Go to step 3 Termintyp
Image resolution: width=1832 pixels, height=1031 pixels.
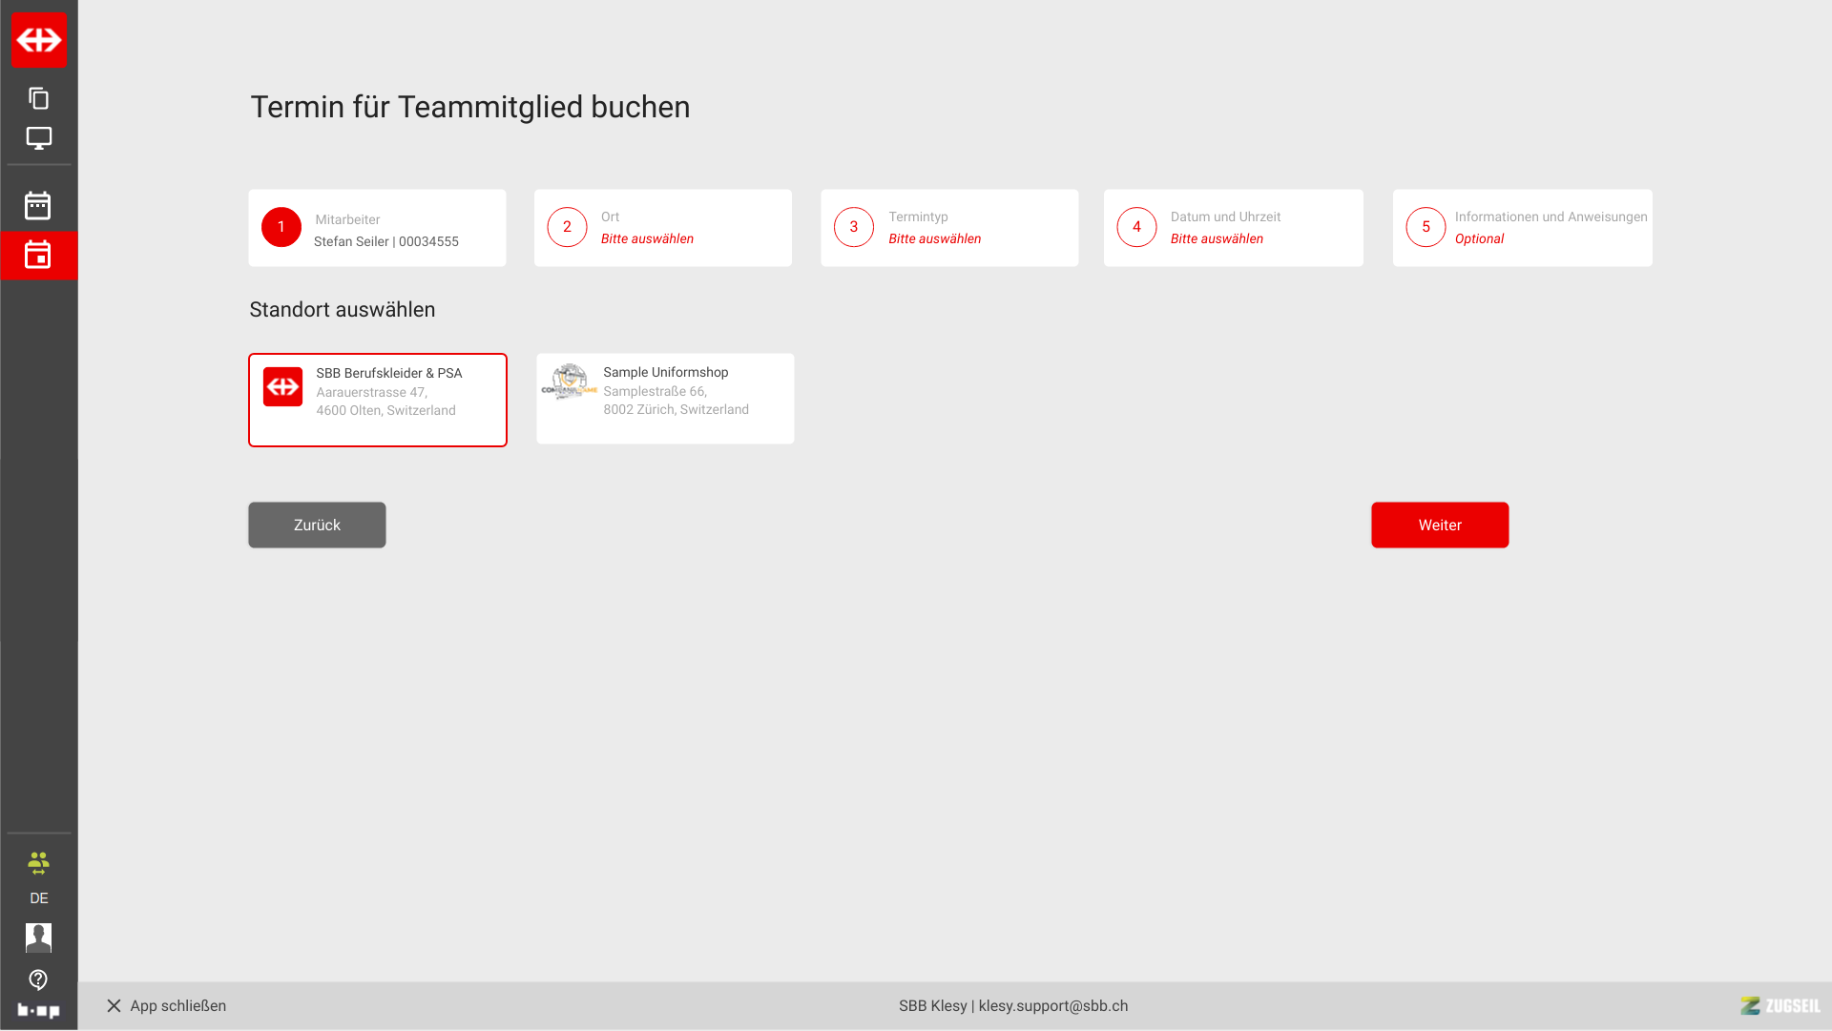pos(948,228)
